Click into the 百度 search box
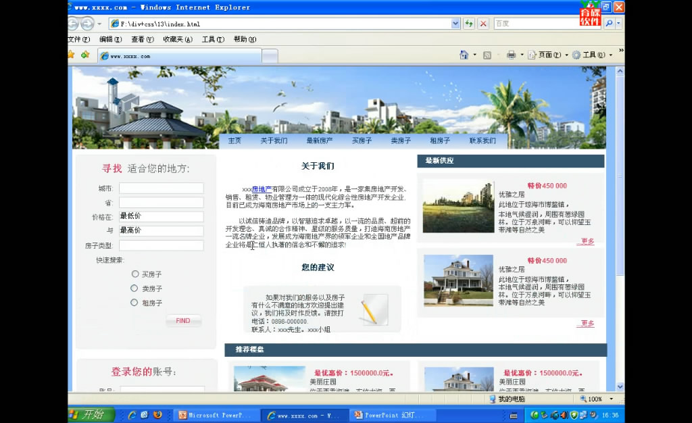The width and height of the screenshot is (692, 423). (x=536, y=24)
